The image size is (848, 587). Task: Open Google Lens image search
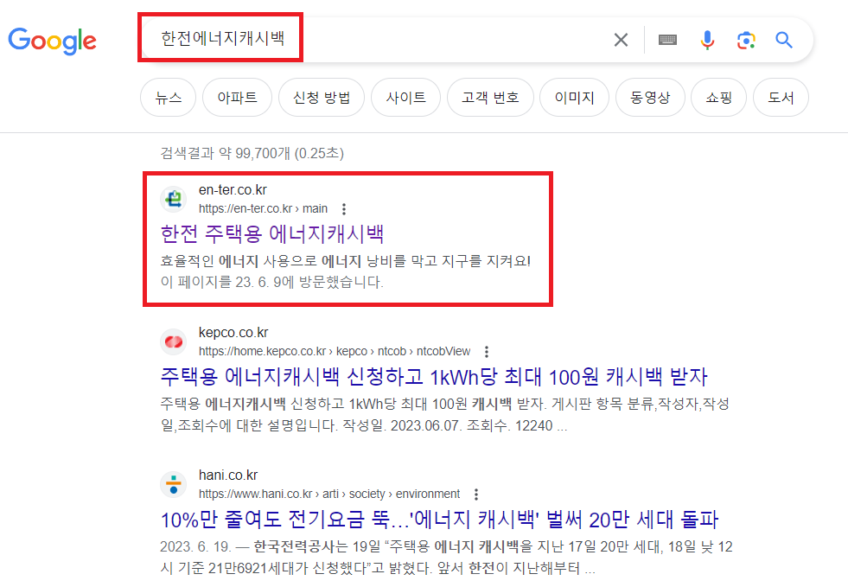click(x=746, y=39)
